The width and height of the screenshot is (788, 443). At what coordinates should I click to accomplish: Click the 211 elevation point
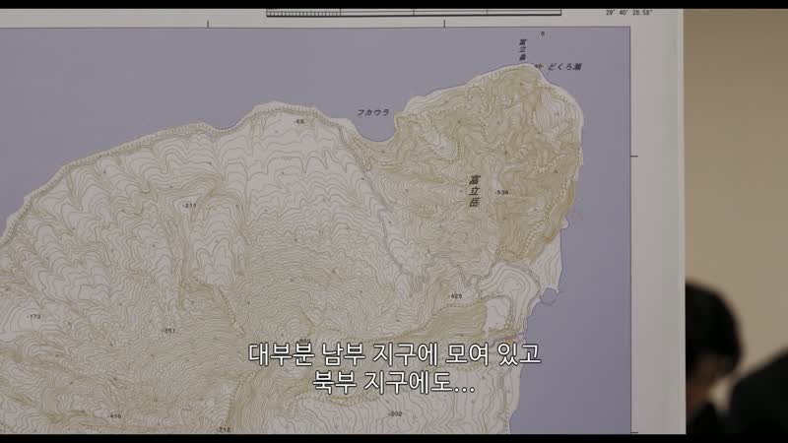pyautogui.click(x=189, y=206)
